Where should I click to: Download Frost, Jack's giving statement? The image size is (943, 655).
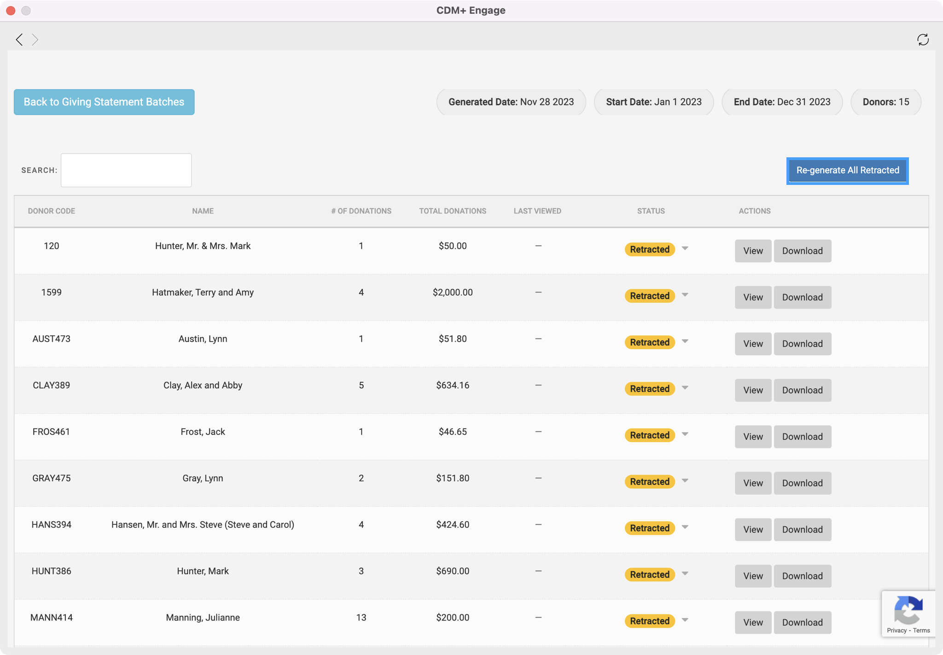[802, 437]
